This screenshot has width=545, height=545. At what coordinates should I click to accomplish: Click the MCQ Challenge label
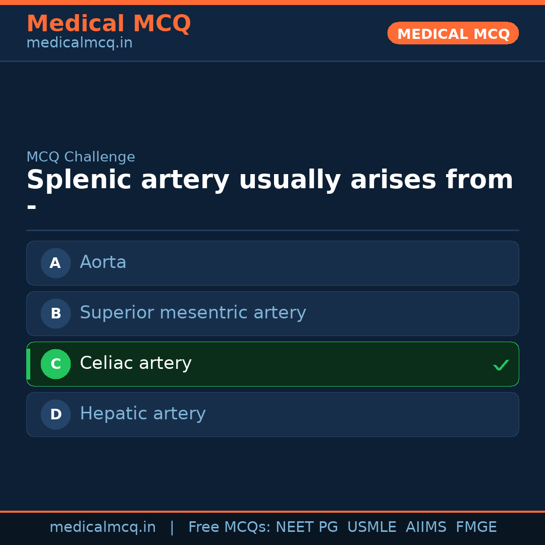tap(81, 157)
